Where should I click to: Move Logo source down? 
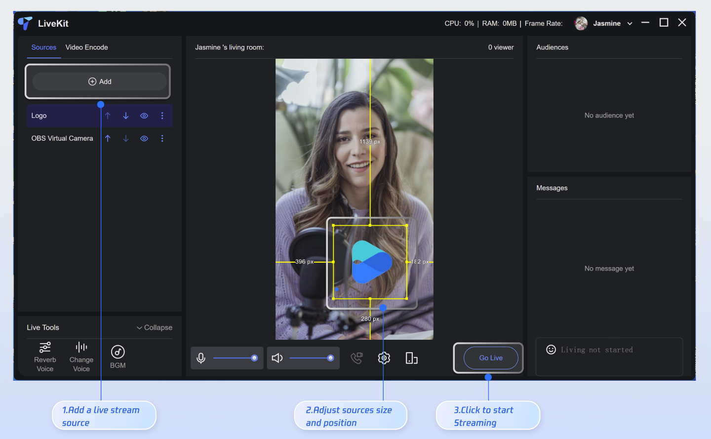126,116
